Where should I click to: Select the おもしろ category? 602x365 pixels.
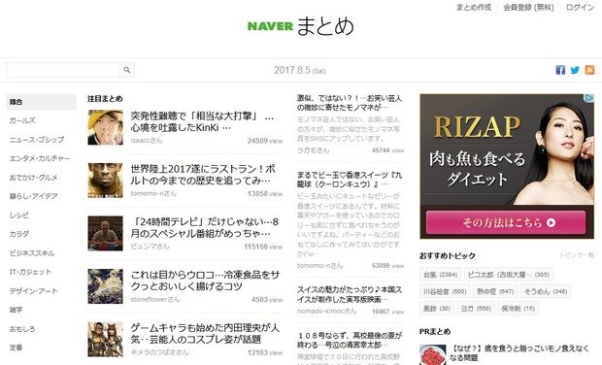pos(22,329)
